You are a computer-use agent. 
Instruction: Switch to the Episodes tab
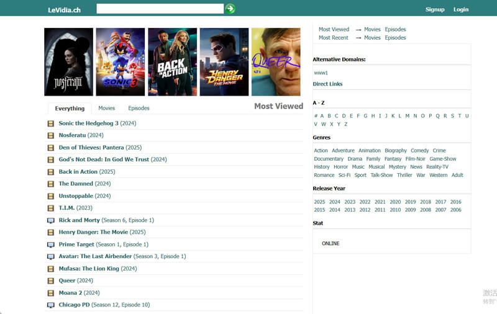coord(139,108)
